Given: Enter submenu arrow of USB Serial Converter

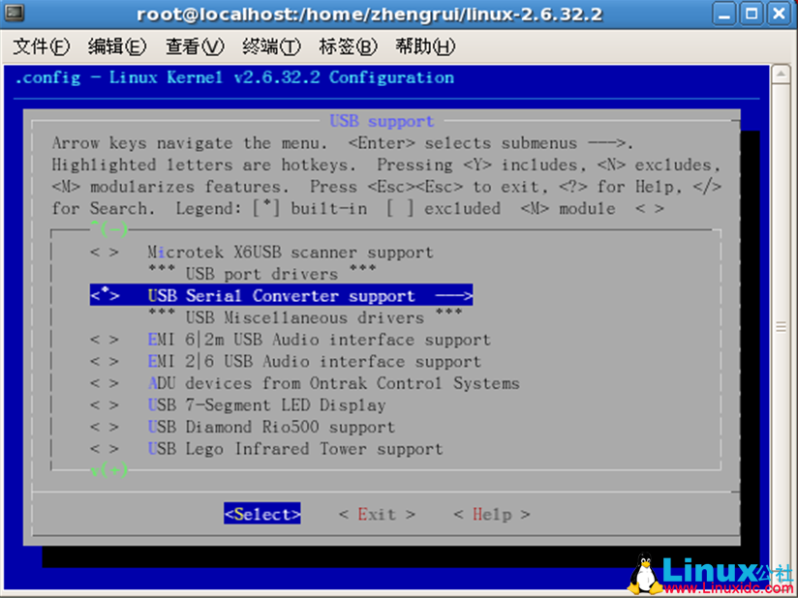Looking at the screenshot, I should tap(454, 295).
